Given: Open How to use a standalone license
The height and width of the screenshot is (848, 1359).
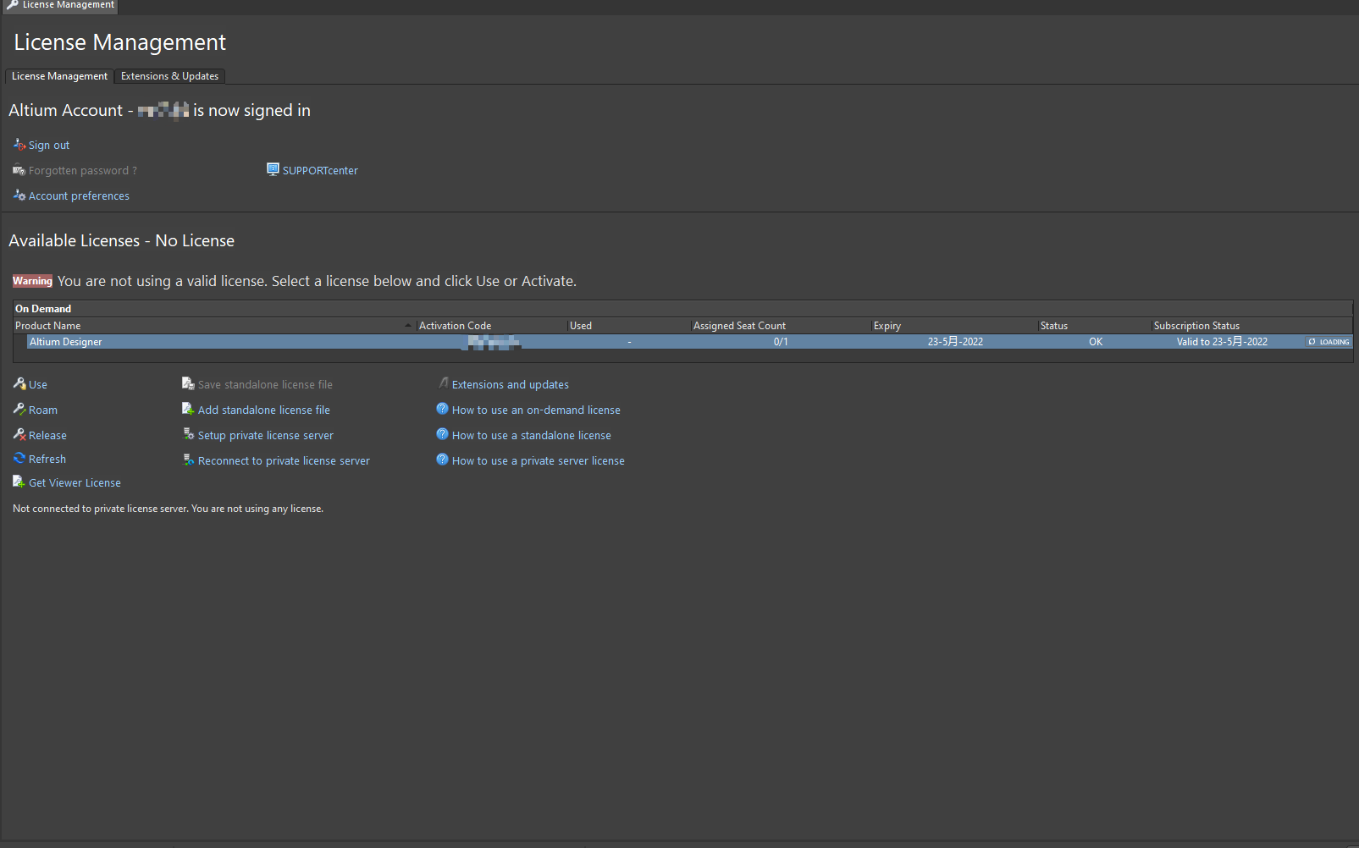Looking at the screenshot, I should pos(531,436).
